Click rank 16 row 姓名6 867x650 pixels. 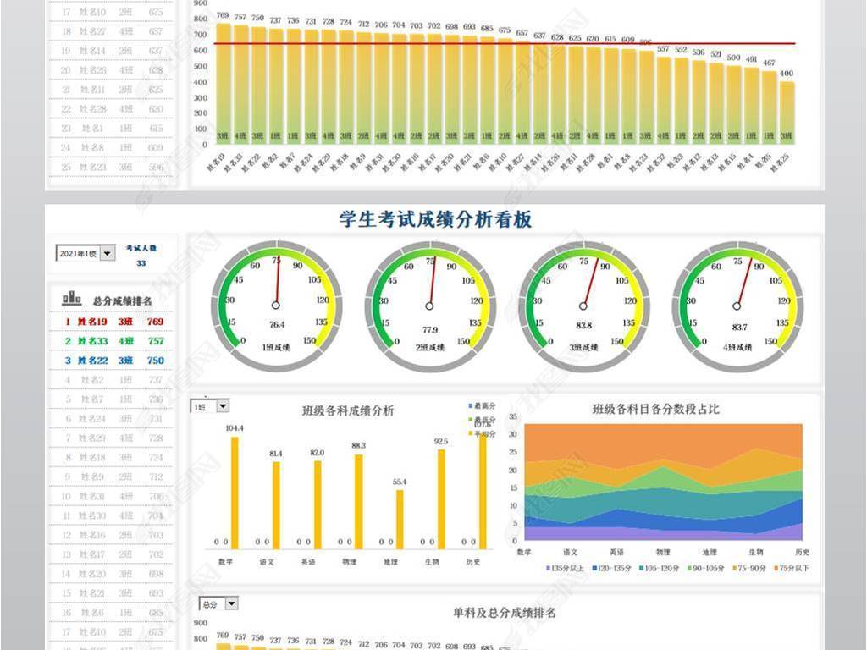tap(111, 612)
